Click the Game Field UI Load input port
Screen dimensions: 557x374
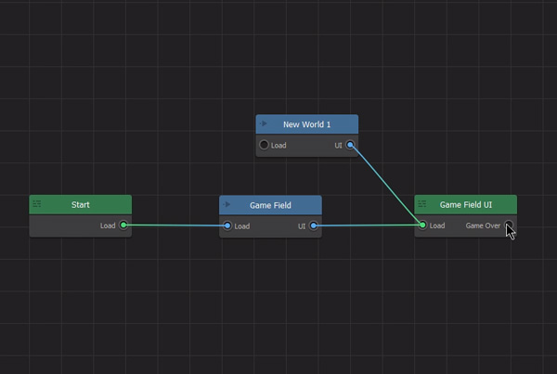click(x=422, y=226)
